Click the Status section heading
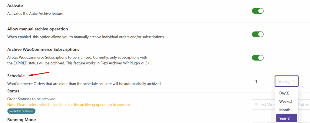The height and width of the screenshot is (123, 310). [13, 91]
